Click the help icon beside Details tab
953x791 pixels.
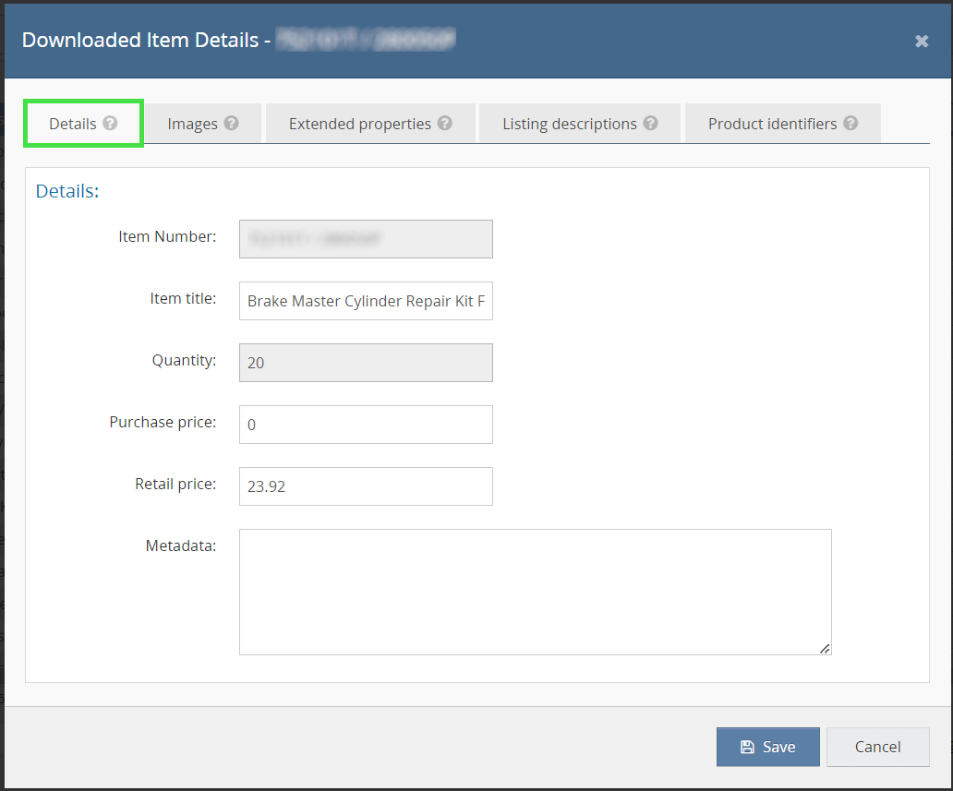(x=110, y=124)
